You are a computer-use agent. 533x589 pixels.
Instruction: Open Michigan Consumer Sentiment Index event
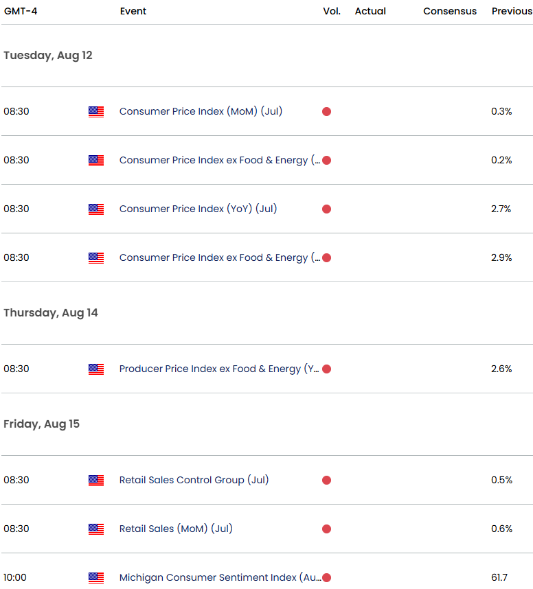217,577
